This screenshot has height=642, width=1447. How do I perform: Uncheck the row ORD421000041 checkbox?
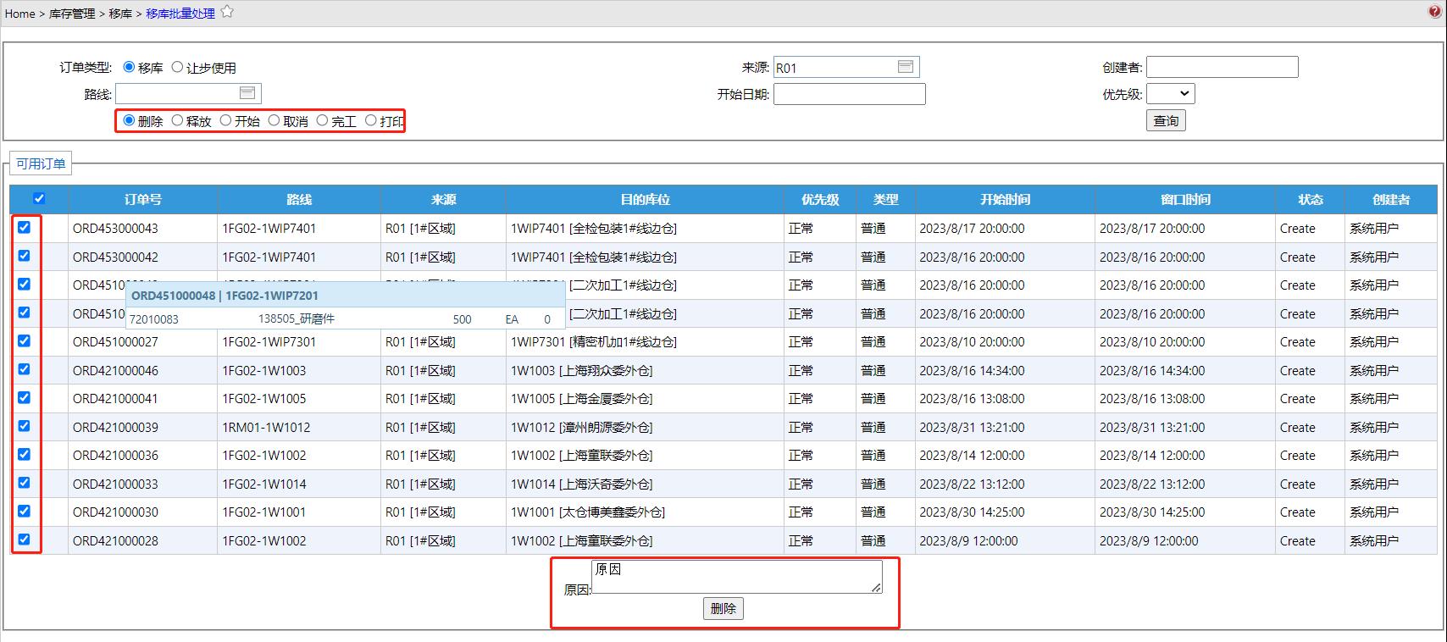(x=24, y=397)
